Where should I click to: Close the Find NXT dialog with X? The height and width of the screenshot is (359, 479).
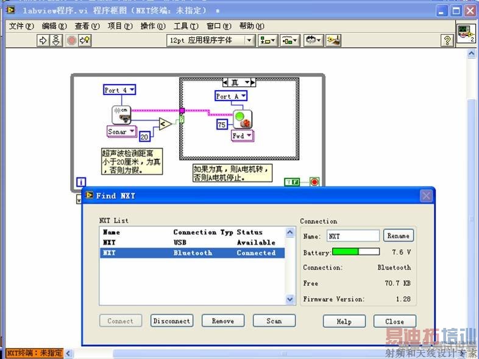(x=427, y=195)
